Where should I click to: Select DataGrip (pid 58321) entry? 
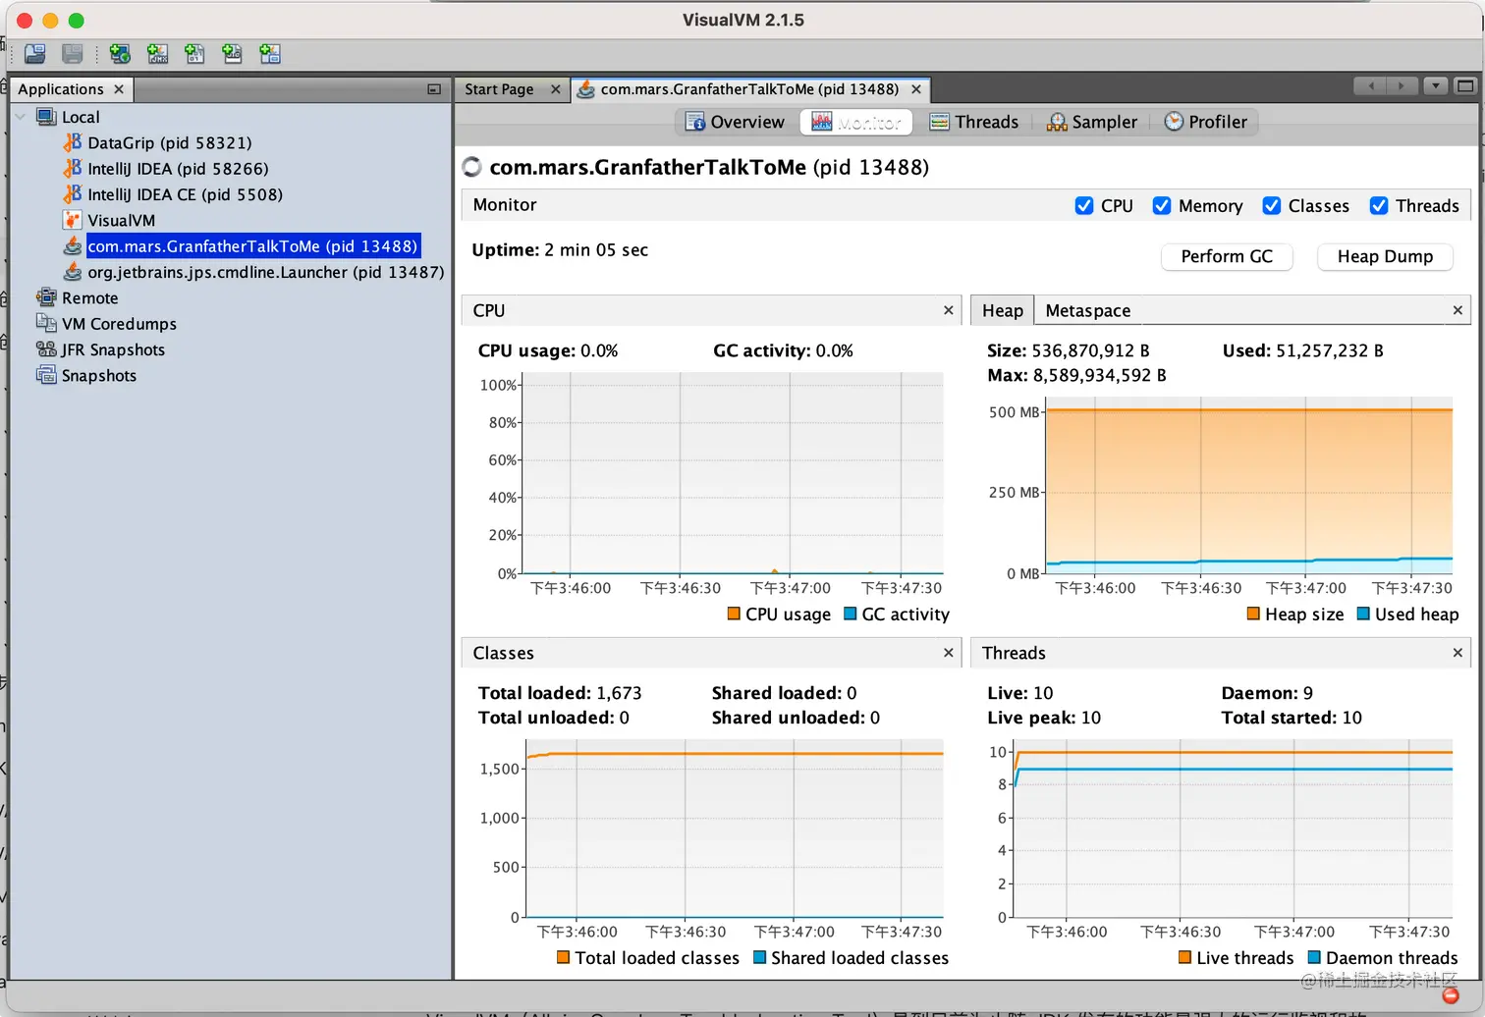point(170,142)
